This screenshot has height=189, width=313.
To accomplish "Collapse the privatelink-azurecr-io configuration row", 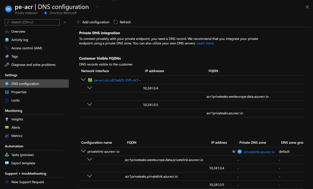I will coord(83,151).
